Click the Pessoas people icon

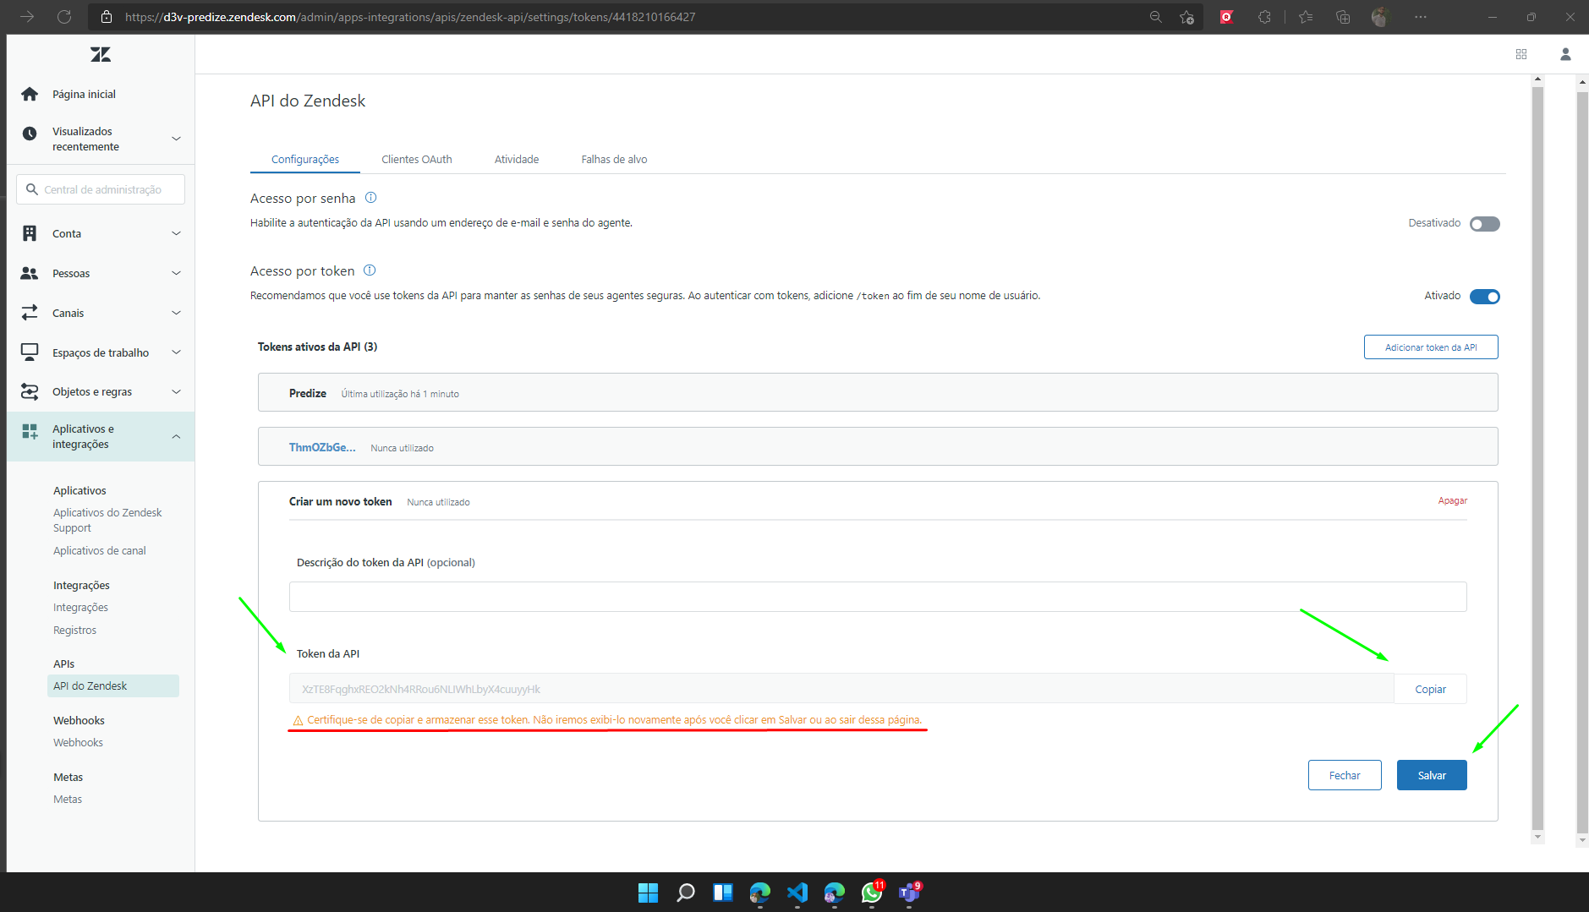point(30,273)
